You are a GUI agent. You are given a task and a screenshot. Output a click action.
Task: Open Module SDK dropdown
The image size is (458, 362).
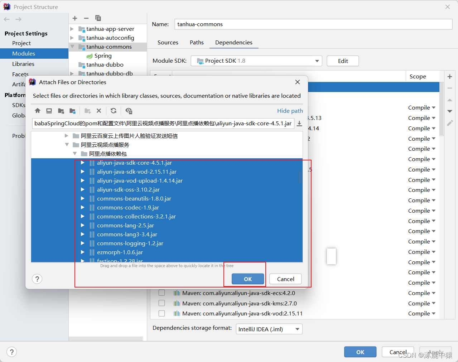[x=256, y=61]
